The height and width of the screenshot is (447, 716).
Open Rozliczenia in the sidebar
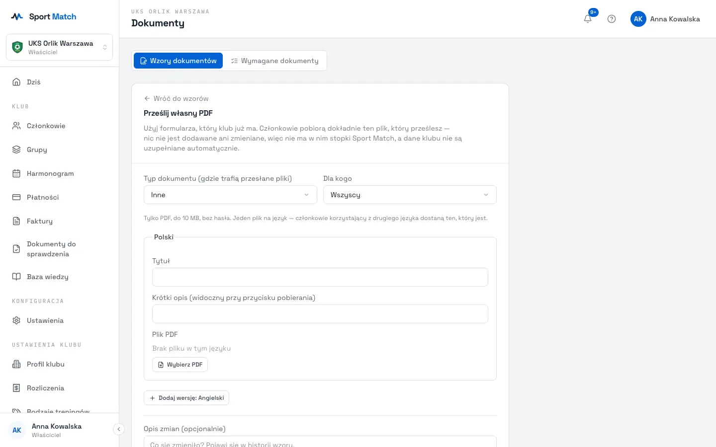coord(59,388)
